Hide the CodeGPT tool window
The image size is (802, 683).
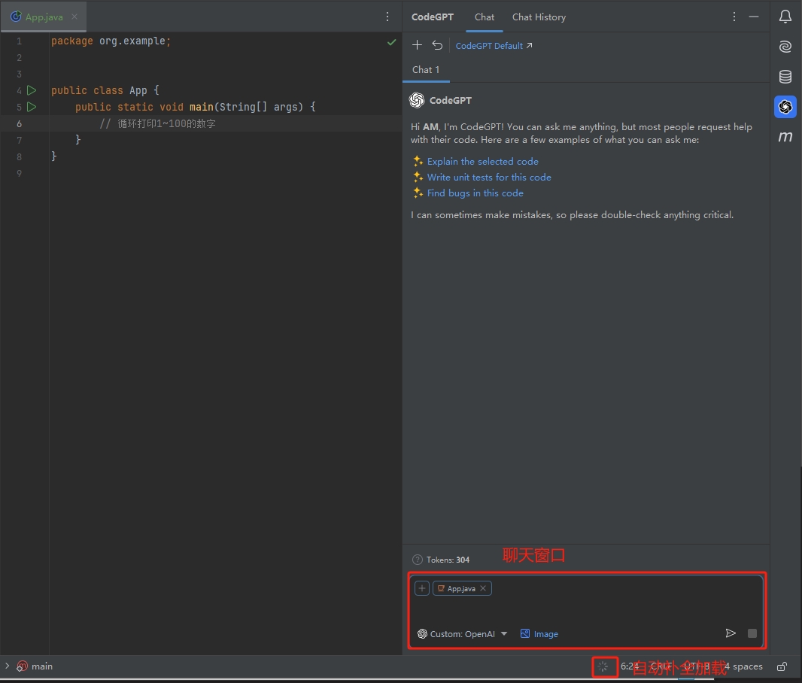(753, 17)
